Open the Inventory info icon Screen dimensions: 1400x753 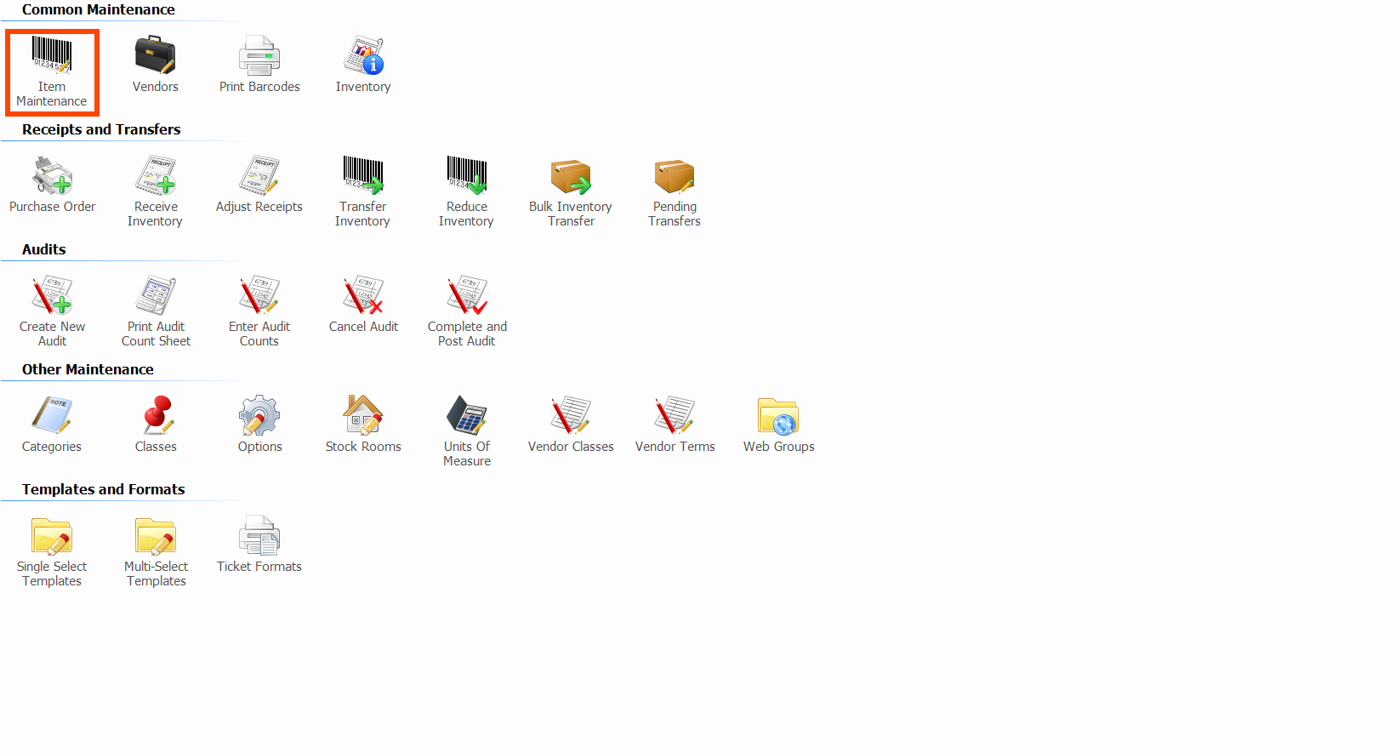(x=363, y=56)
